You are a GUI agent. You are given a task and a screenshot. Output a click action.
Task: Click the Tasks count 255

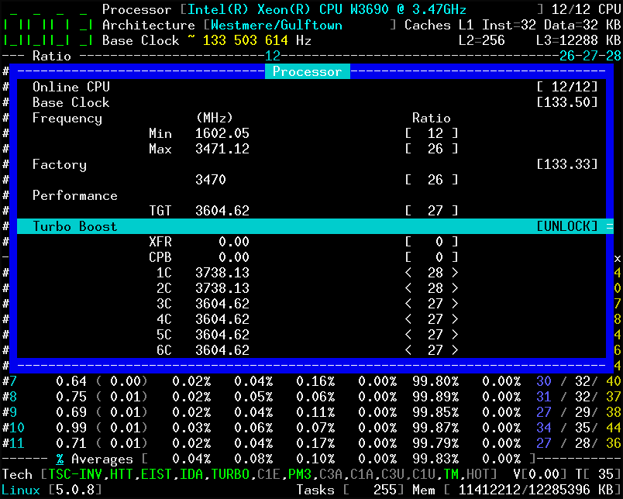click(x=385, y=490)
